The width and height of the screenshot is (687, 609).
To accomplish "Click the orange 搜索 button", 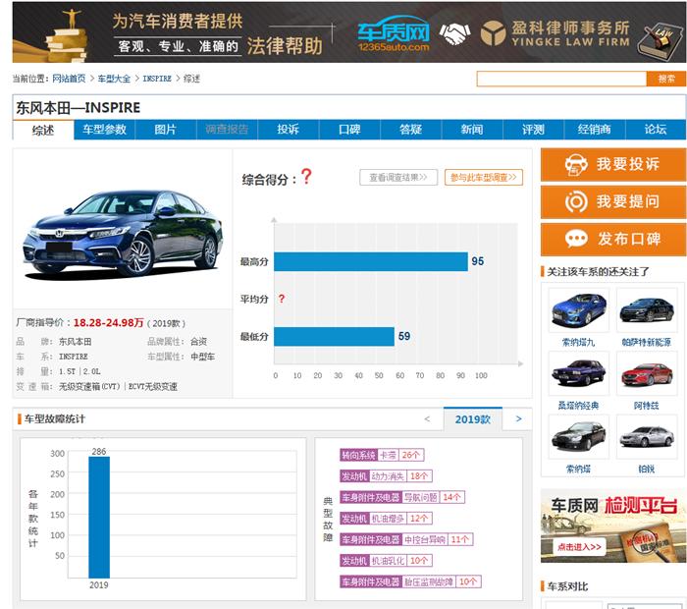I will coord(666,79).
